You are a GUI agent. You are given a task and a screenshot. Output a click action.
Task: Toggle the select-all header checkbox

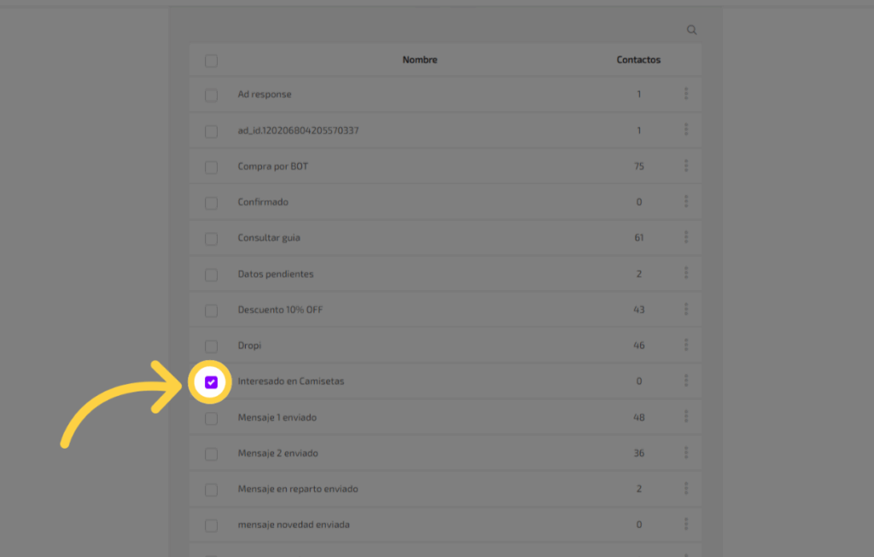tap(211, 61)
